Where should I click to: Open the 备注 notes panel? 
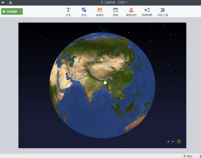coord(188,156)
